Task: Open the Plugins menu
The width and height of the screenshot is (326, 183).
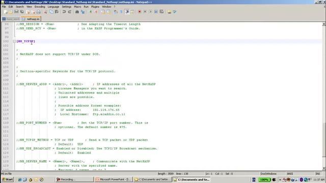Action: (x=95, y=7)
